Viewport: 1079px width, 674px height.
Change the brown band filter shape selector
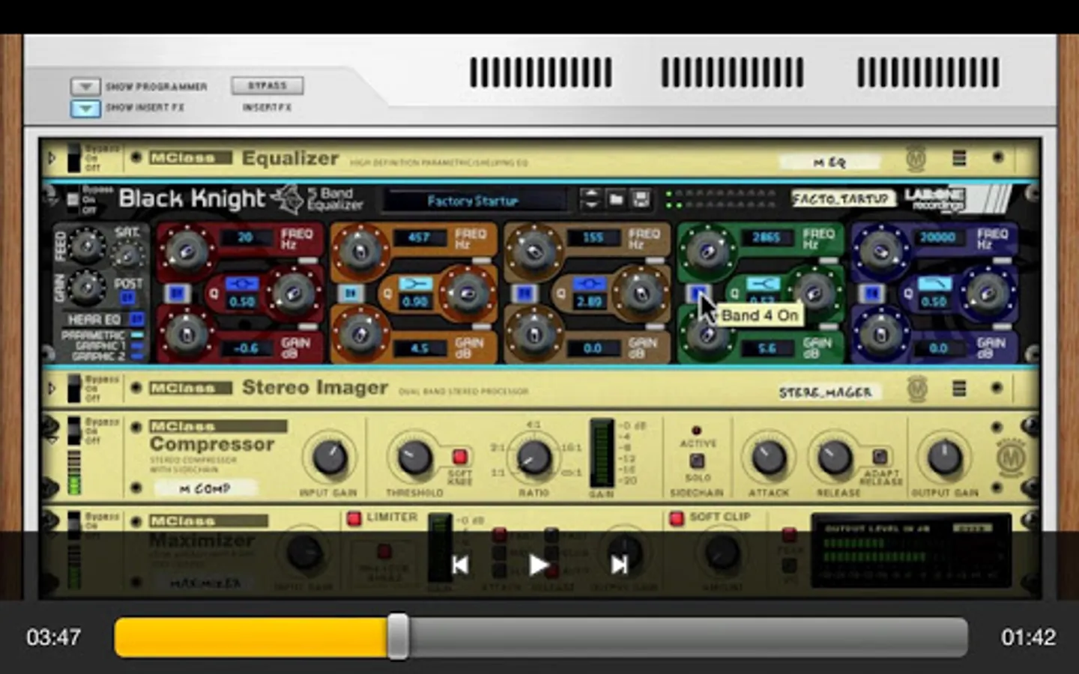[589, 284]
